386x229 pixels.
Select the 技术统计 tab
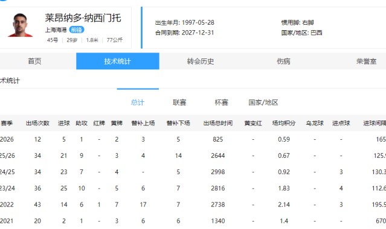click(118, 61)
